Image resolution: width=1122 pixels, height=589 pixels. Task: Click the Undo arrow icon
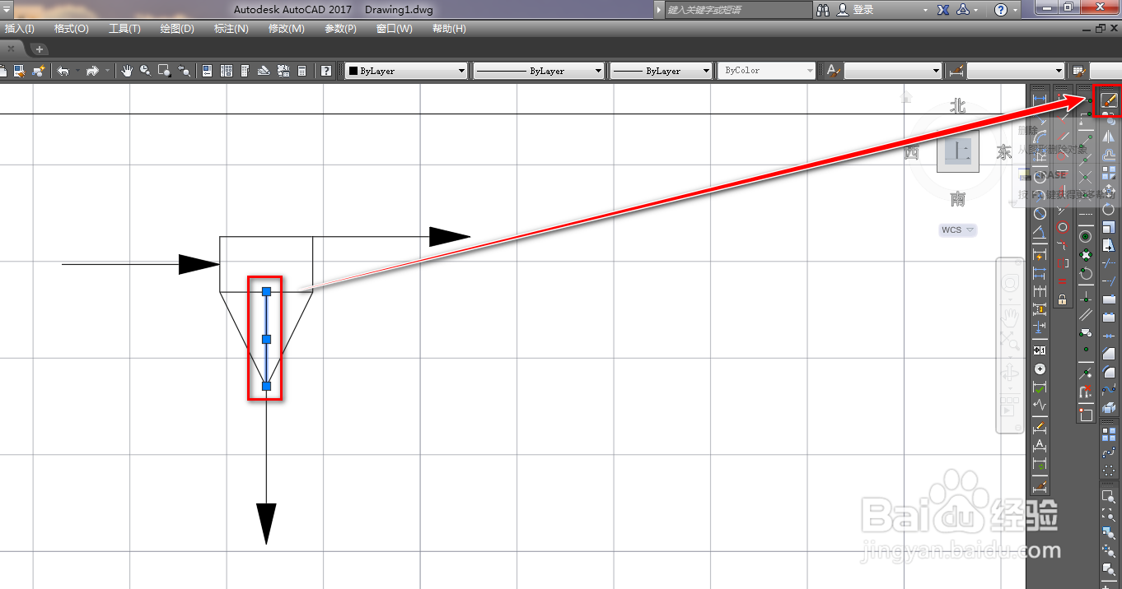click(x=63, y=71)
